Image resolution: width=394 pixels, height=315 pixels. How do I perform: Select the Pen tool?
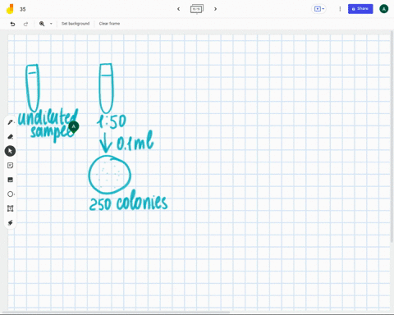click(x=11, y=122)
